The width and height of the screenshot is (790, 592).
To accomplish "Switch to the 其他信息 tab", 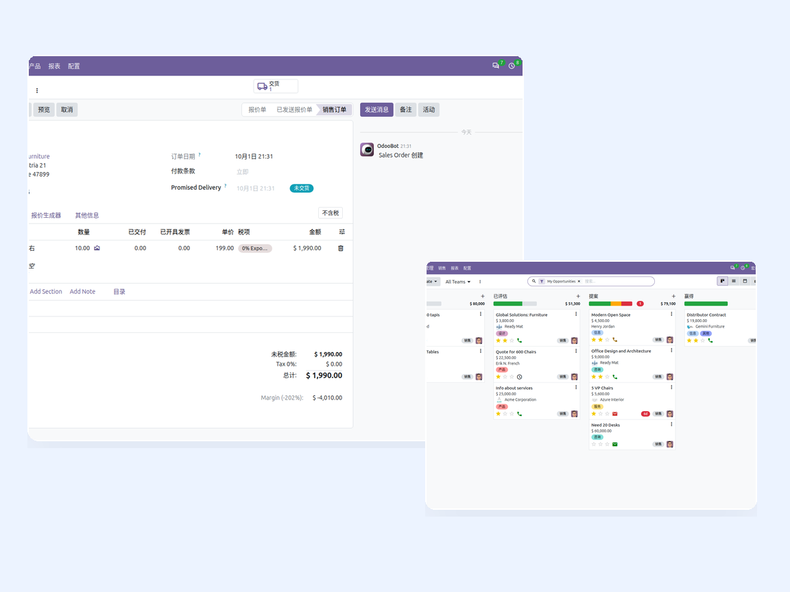I will [86, 215].
